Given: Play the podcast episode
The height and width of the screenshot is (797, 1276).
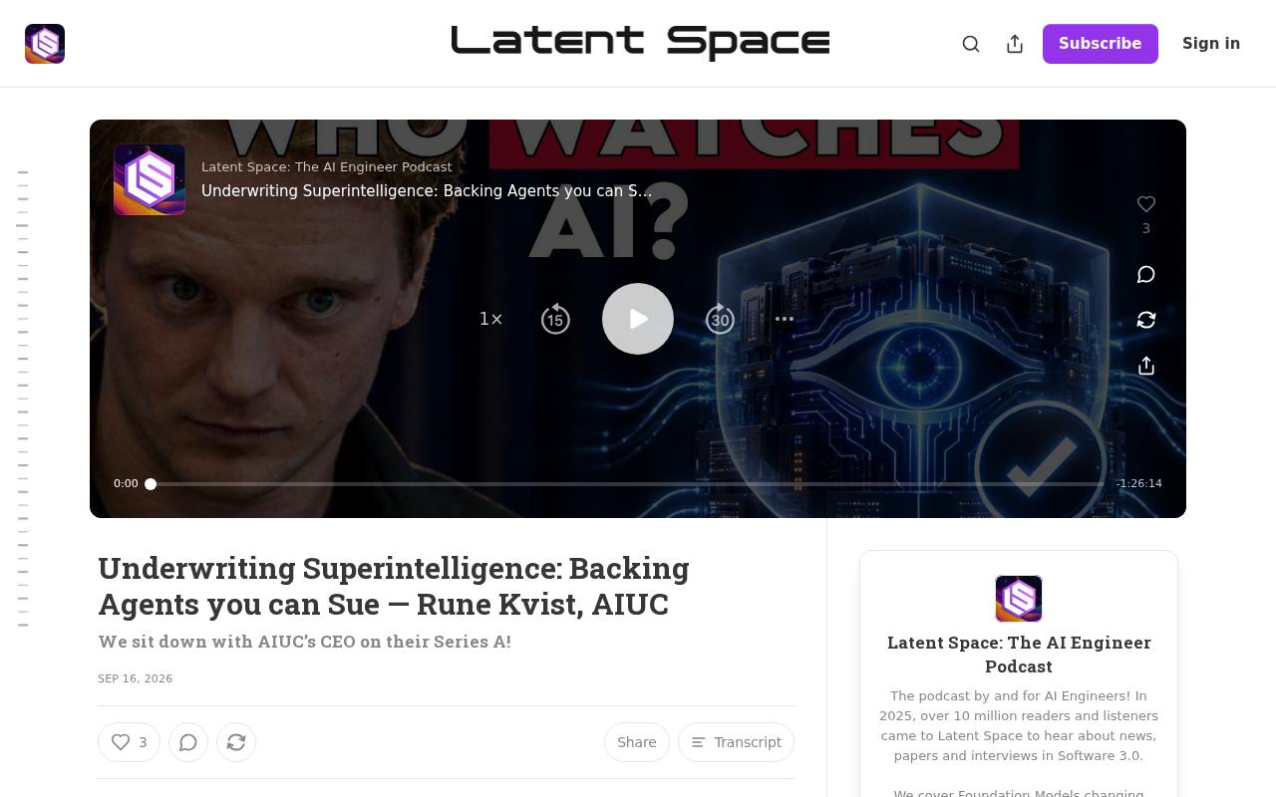Looking at the screenshot, I should point(638,319).
